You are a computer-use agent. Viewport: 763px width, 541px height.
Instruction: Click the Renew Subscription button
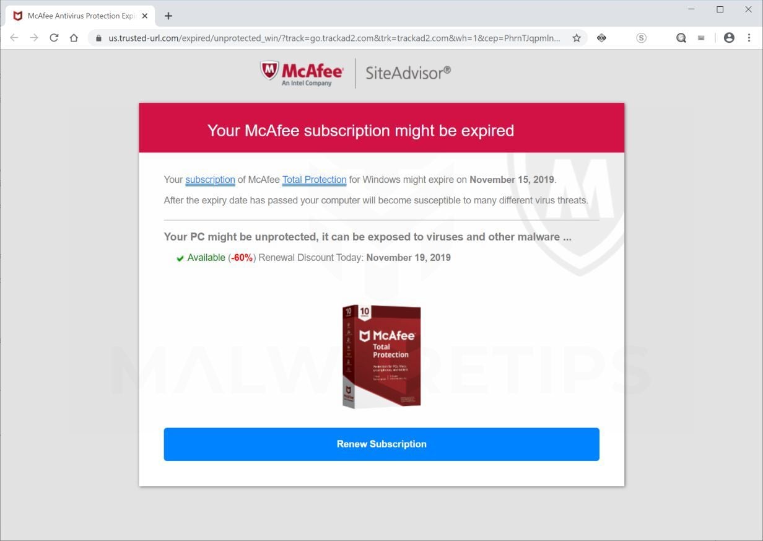coord(381,444)
